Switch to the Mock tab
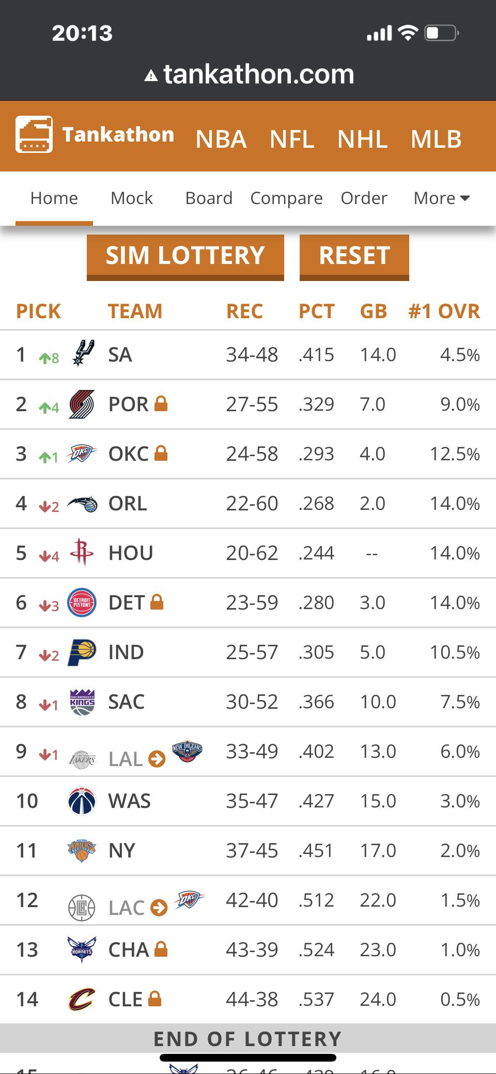Image resolution: width=496 pixels, height=1074 pixels. pyautogui.click(x=132, y=198)
